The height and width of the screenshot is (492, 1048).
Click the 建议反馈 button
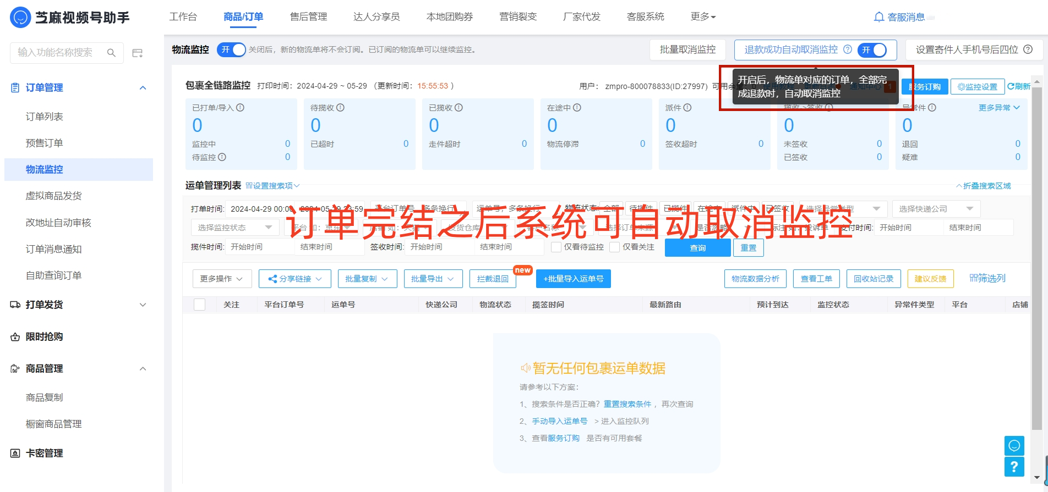pos(931,279)
